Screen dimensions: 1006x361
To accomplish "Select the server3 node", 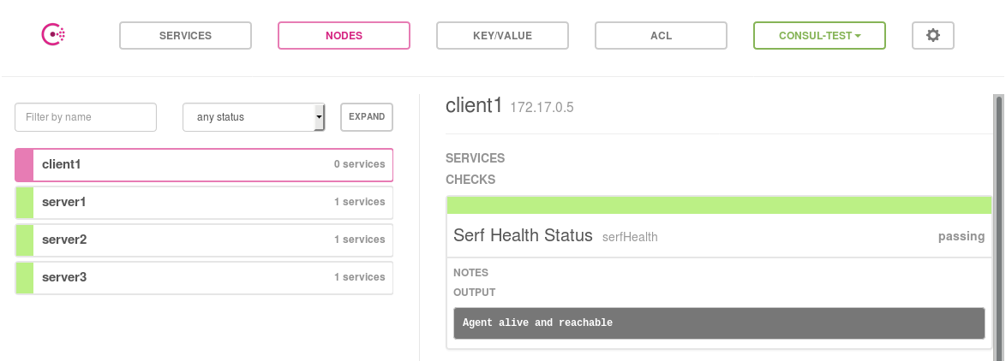I will coord(204,278).
